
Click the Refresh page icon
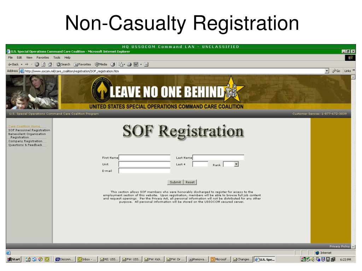43,65
